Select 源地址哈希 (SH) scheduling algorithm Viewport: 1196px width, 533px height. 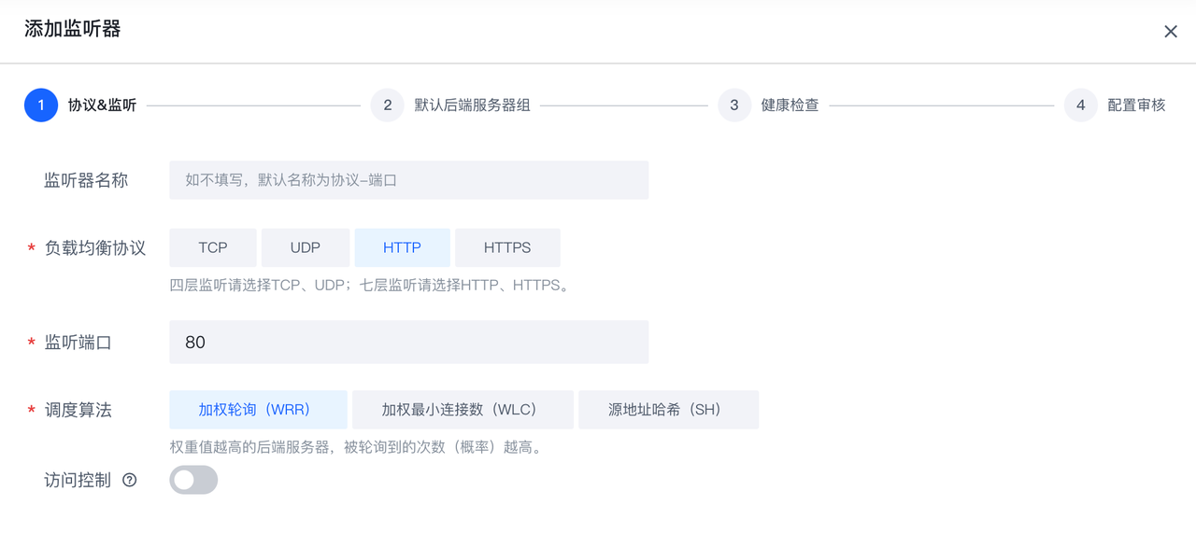tap(668, 410)
